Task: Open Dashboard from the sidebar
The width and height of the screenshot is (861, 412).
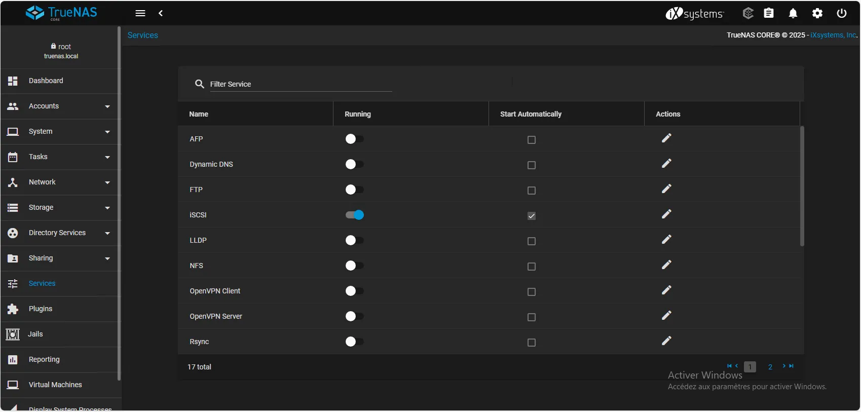Action: pyautogui.click(x=46, y=81)
